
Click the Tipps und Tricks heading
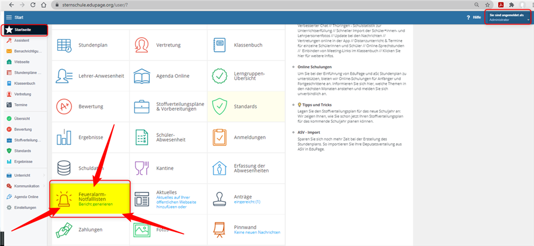point(314,105)
